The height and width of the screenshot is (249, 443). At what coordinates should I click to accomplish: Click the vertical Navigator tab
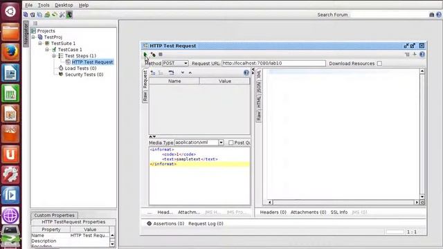pyautogui.click(x=26, y=34)
